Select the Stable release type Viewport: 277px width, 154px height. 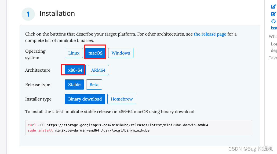click(74, 84)
